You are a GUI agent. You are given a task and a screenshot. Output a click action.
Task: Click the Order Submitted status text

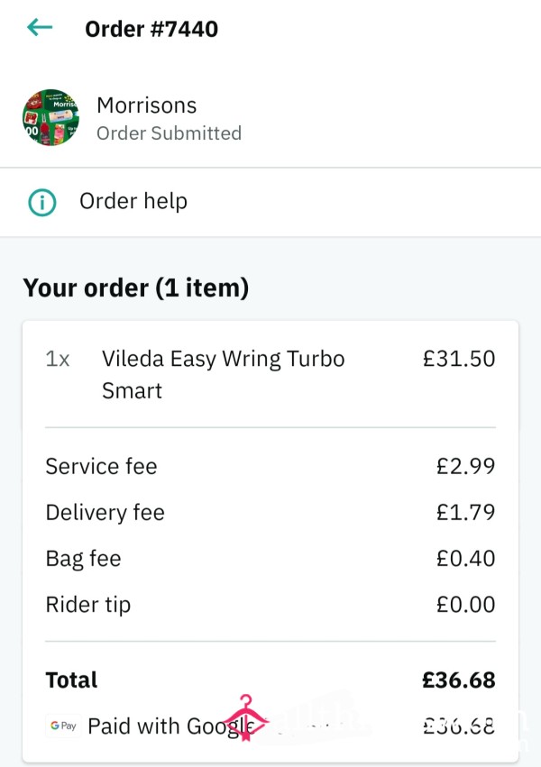pos(170,133)
